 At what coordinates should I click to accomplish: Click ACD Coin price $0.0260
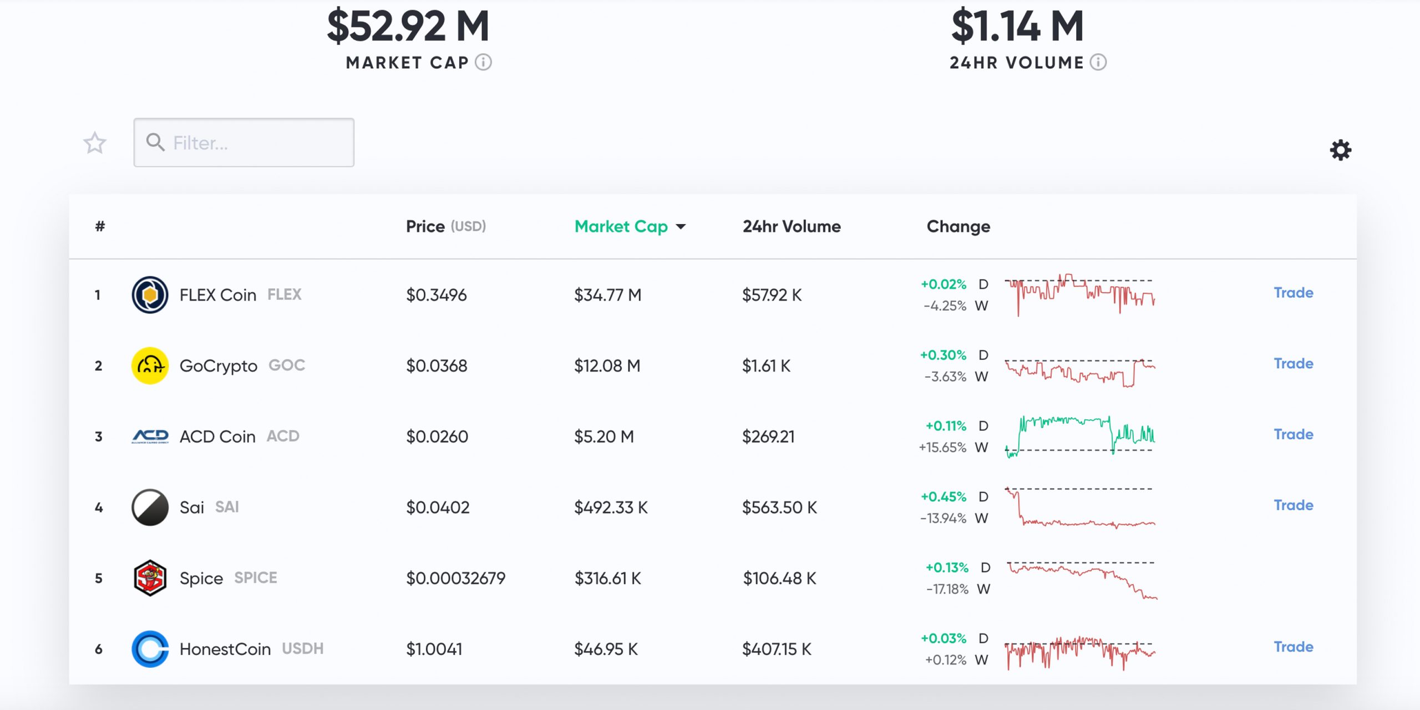click(x=437, y=437)
